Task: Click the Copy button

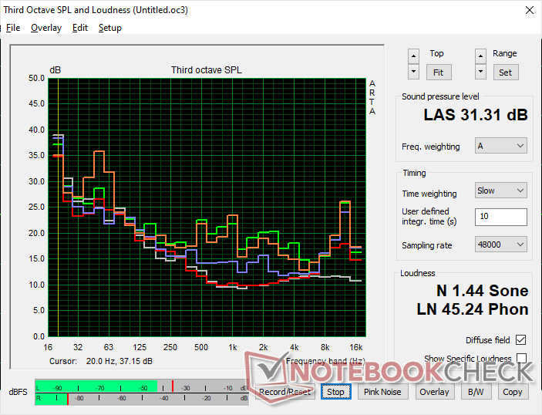Action: (513, 392)
